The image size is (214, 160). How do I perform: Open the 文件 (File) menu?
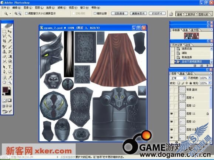pyautogui.click(x=5, y=8)
